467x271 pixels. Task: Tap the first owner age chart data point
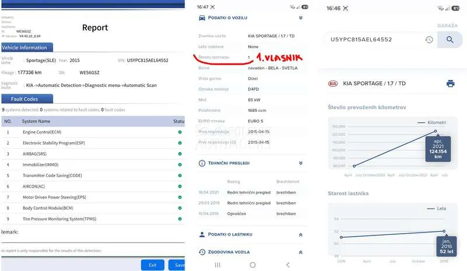point(341,237)
